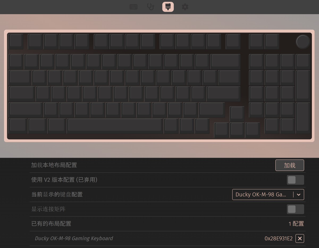
Task: Select the up arrow key
Action: (x=237, y=114)
